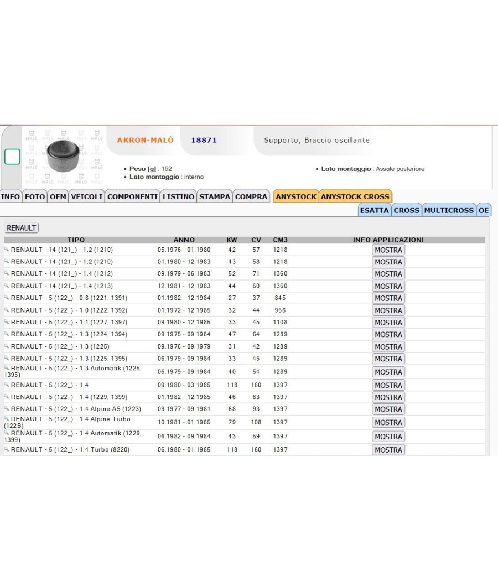Click 'Lato montaggio : Assale posteriore' text
This screenshot has height=581, width=498.
373,169
